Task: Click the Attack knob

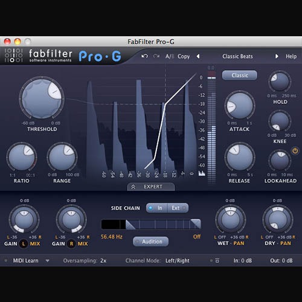Action: (x=240, y=106)
